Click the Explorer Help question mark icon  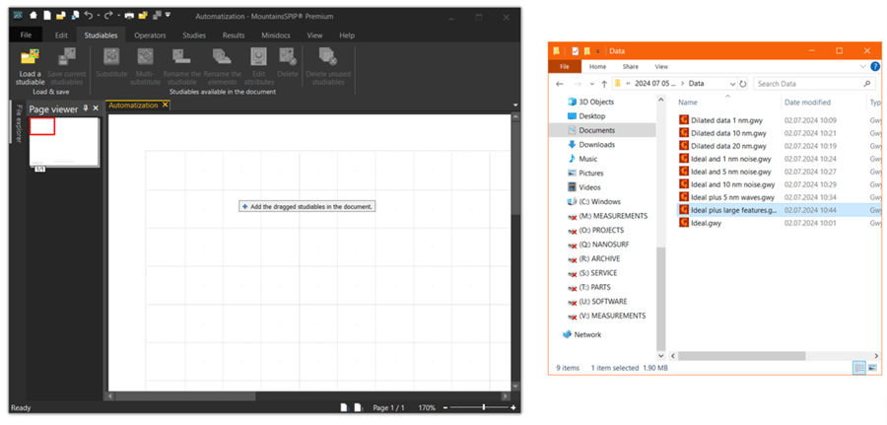[876, 67]
